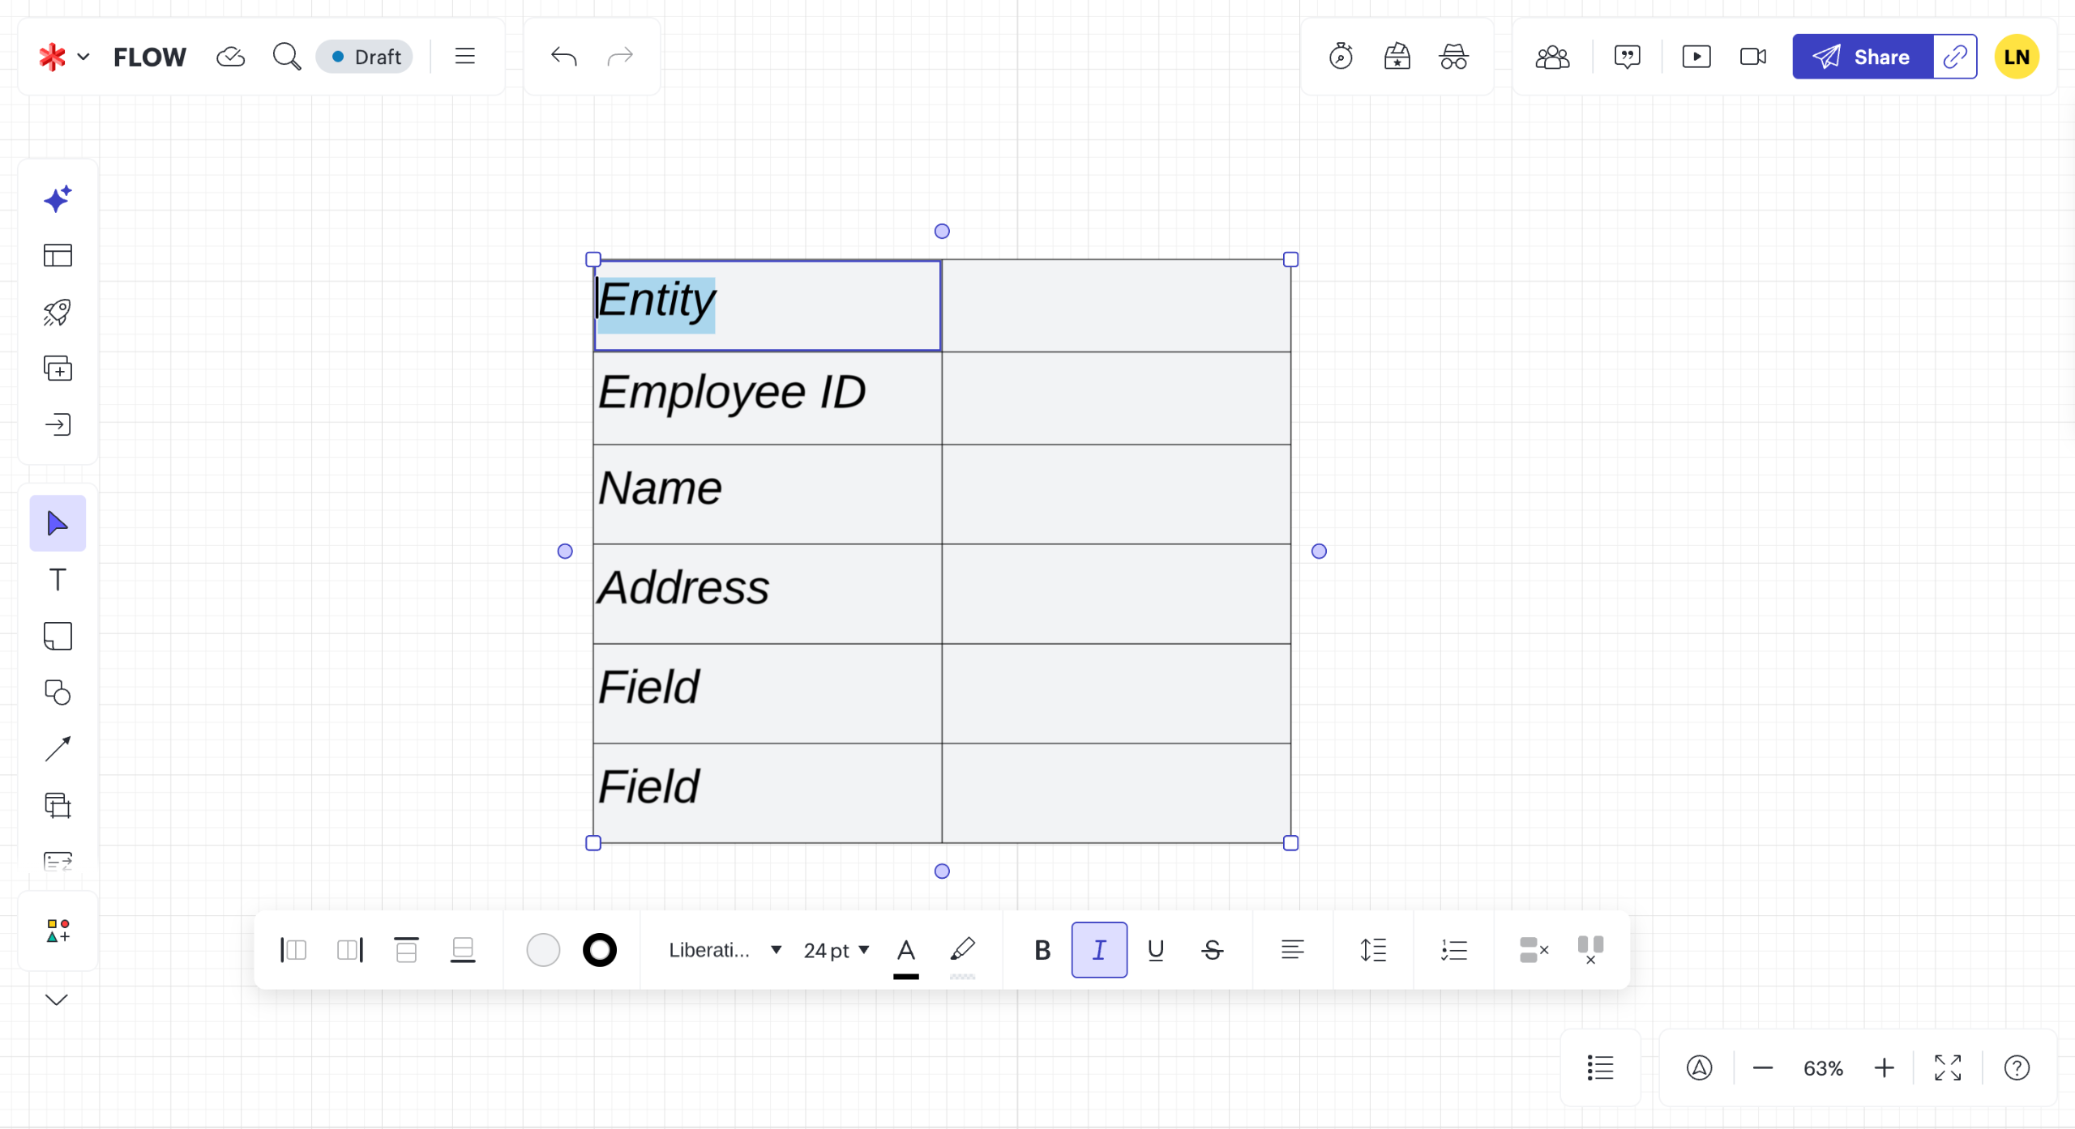This screenshot has width=2075, height=1129.
Task: Open the hamburger main menu
Action: tap(464, 57)
